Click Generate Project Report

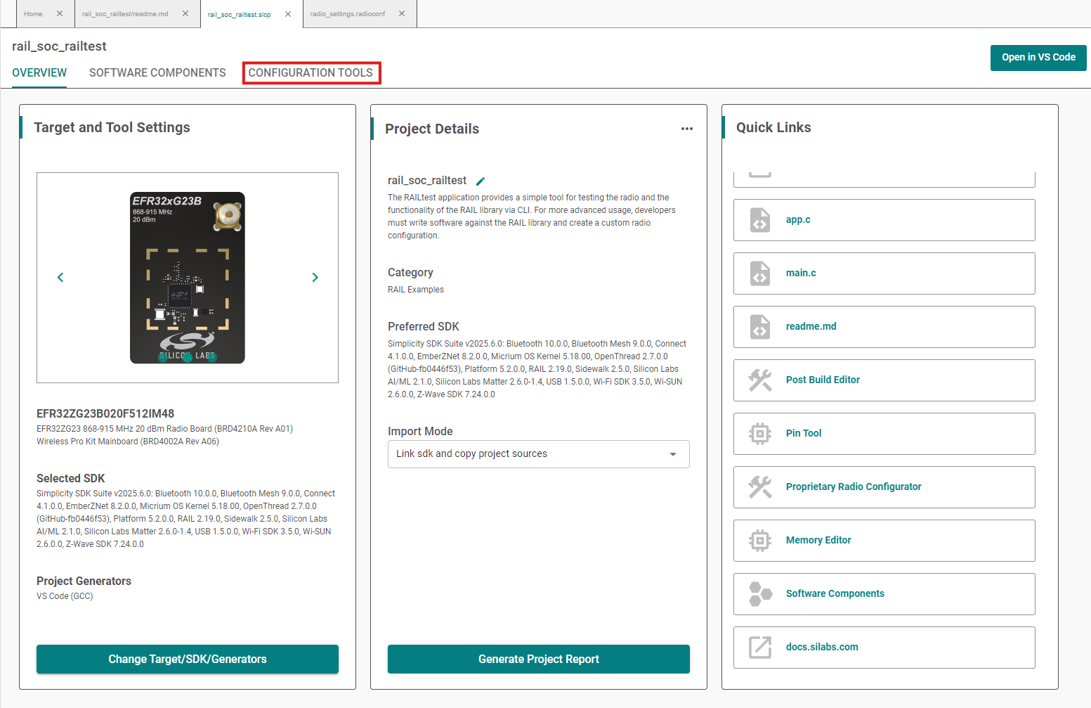pyautogui.click(x=538, y=659)
